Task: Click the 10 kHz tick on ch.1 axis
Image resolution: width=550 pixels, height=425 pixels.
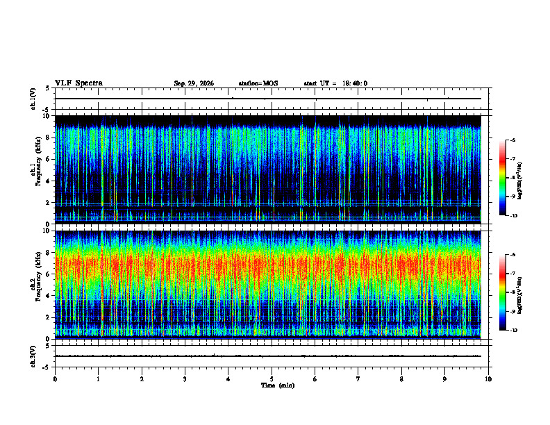Action: point(49,116)
